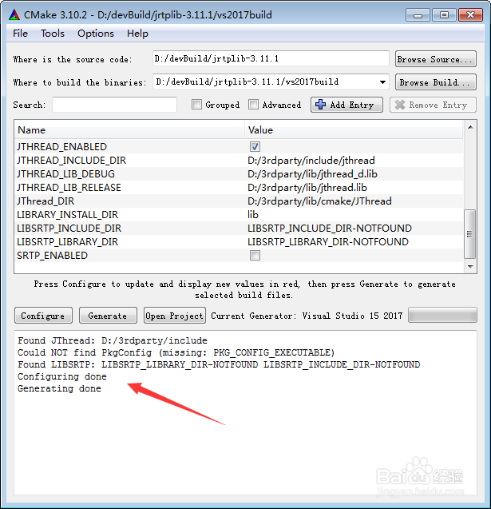Image resolution: width=491 pixels, height=509 pixels.
Task: Select the LIBSRTP_LIBRARY_DIR entry name
Action: tap(67, 242)
